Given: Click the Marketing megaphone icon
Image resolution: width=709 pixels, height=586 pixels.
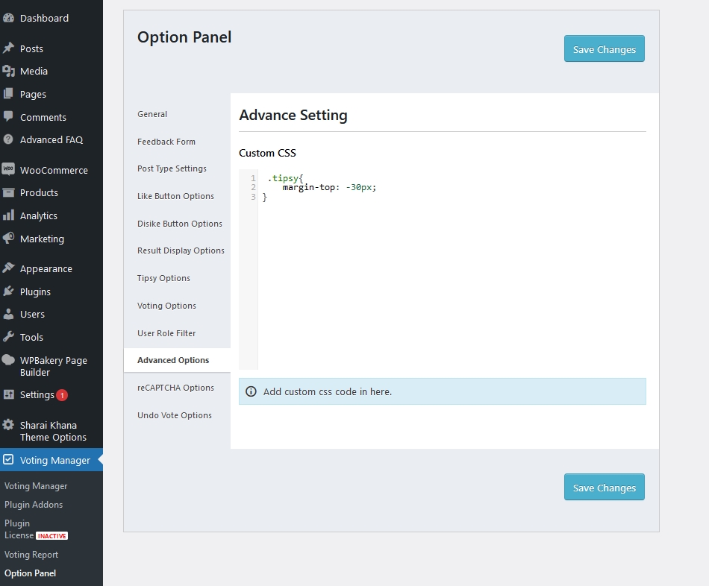Looking at the screenshot, I should (9, 239).
